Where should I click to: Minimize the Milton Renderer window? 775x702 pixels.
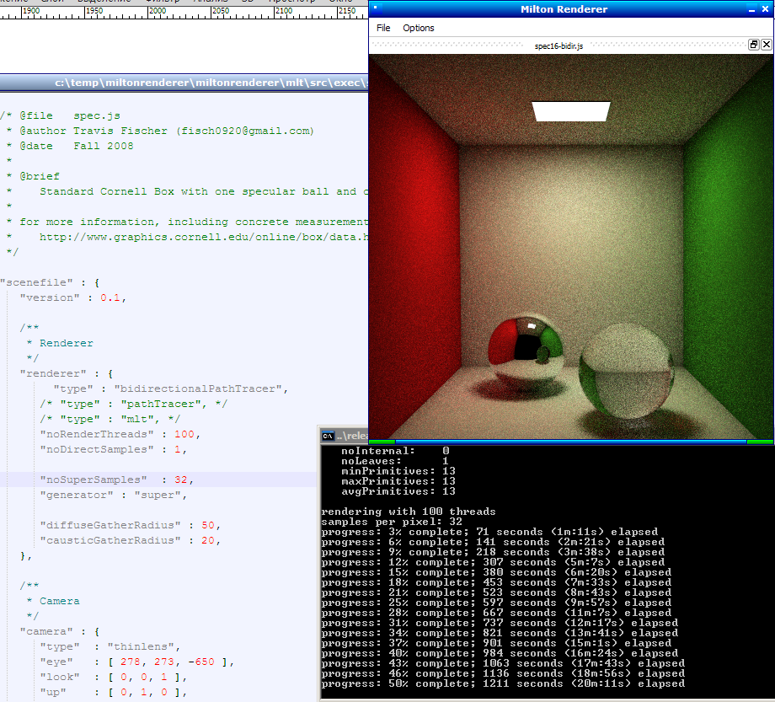(x=752, y=9)
